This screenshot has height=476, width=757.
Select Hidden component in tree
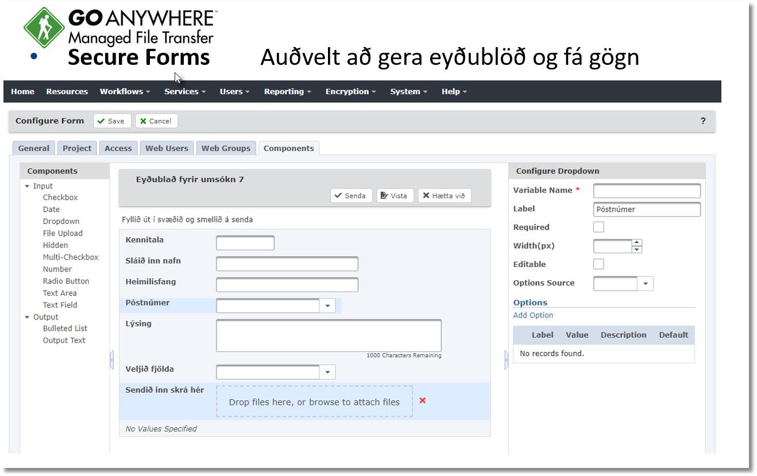click(x=55, y=245)
